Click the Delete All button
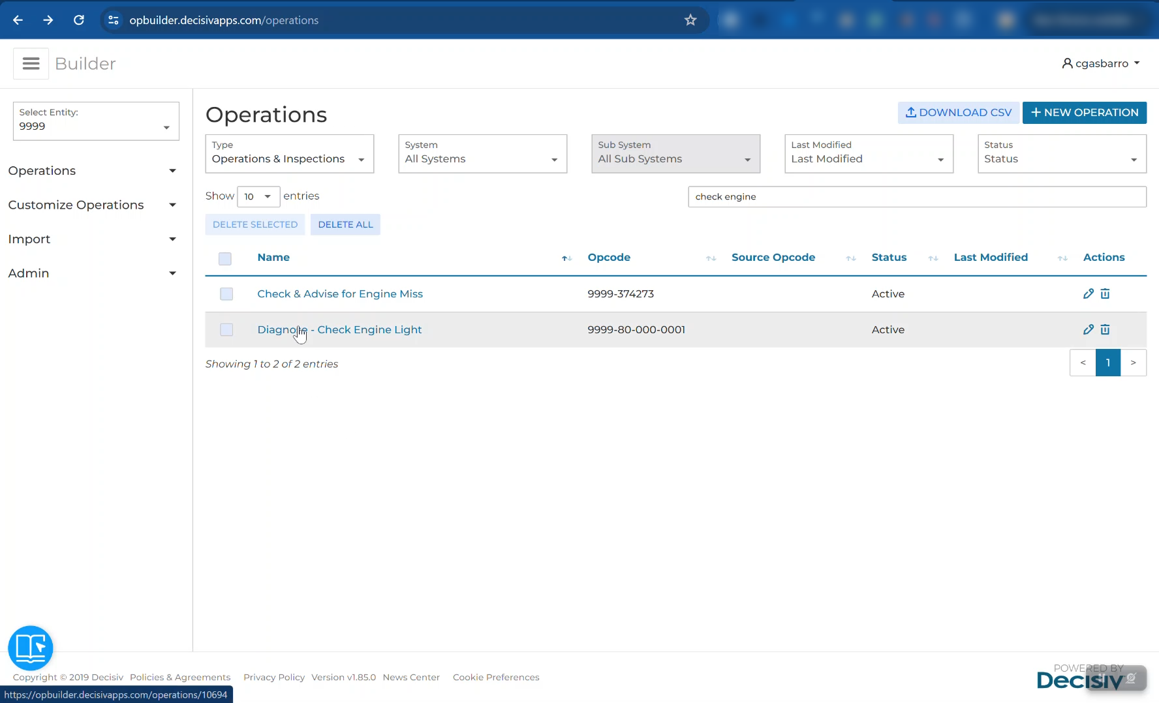The height and width of the screenshot is (703, 1159). coord(346,224)
